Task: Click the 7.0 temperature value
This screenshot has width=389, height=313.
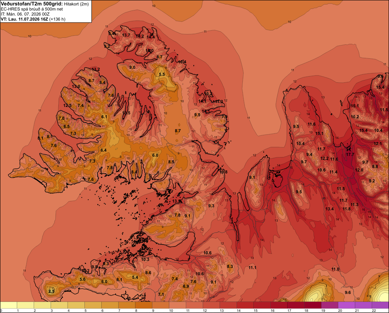Action: point(61,118)
